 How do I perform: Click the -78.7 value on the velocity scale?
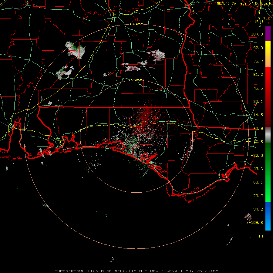tap(257, 196)
